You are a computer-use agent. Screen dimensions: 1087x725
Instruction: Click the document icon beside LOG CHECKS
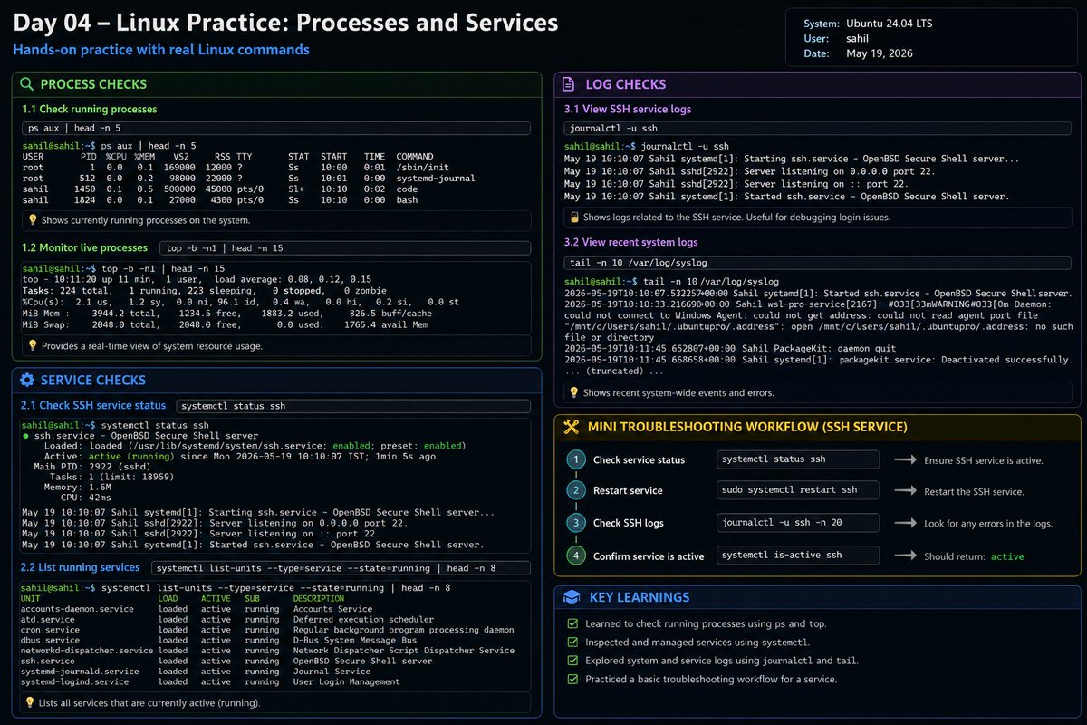[568, 84]
